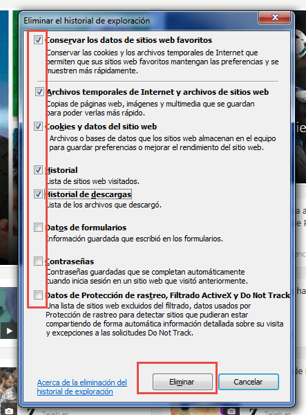Click the camera icon at bottom right
Image resolution: width=306 pixels, height=415 pixels.
[x=231, y=412]
